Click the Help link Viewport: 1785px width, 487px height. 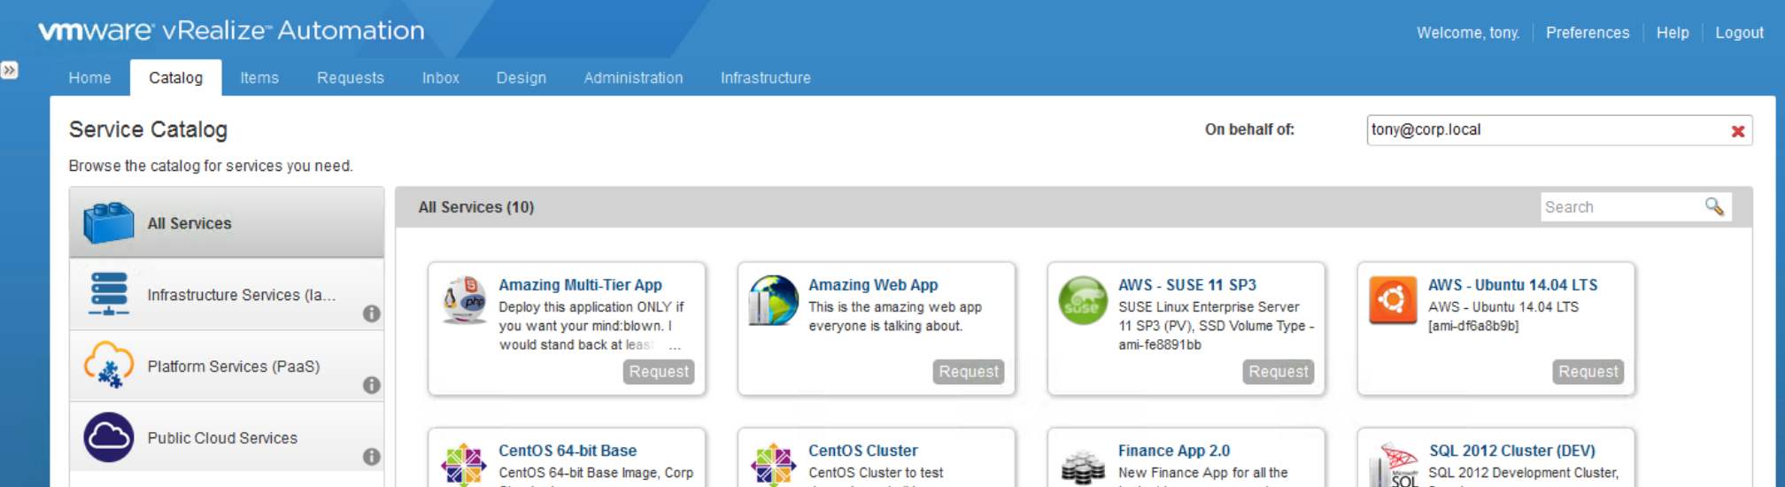tap(1673, 33)
